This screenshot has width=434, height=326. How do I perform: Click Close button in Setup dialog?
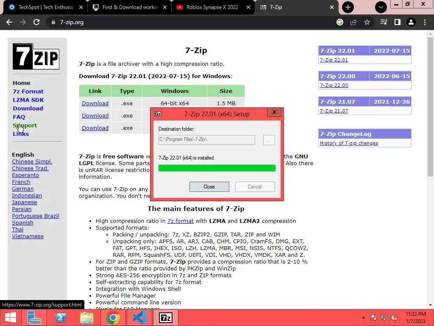[209, 187]
